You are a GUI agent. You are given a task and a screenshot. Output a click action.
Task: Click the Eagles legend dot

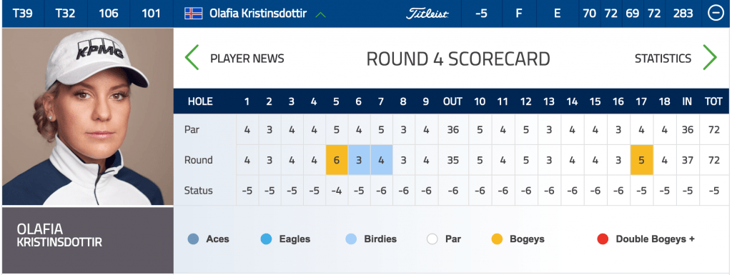coord(266,239)
